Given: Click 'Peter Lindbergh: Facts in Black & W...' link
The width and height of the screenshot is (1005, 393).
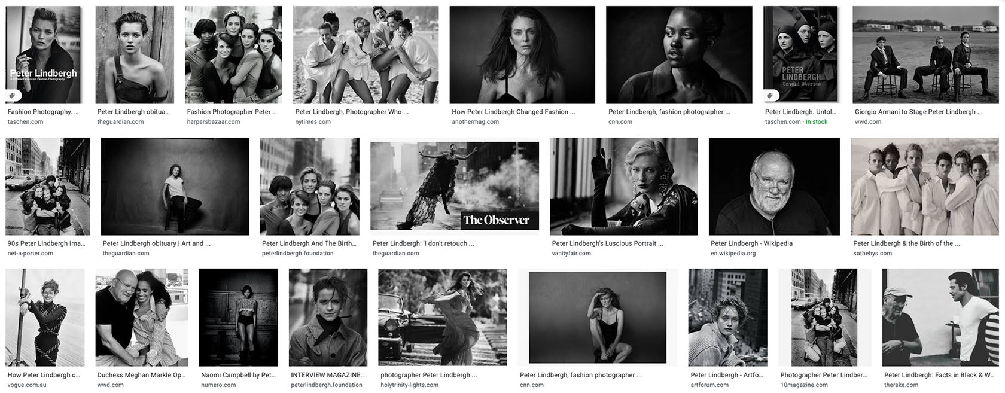Looking at the screenshot, I should [x=938, y=375].
